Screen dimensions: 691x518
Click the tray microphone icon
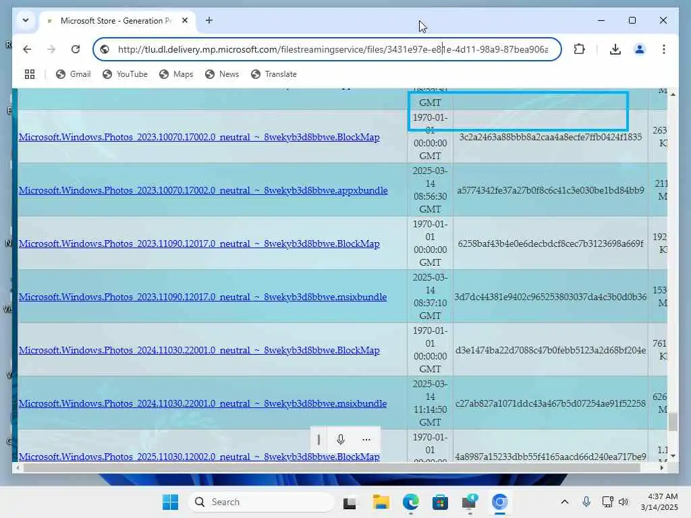click(586, 502)
